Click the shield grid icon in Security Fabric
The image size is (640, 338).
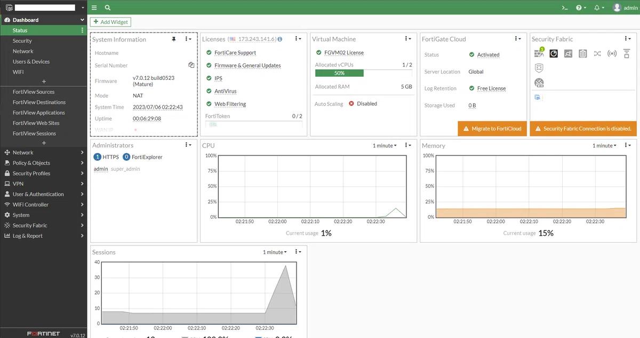pyautogui.click(x=539, y=68)
